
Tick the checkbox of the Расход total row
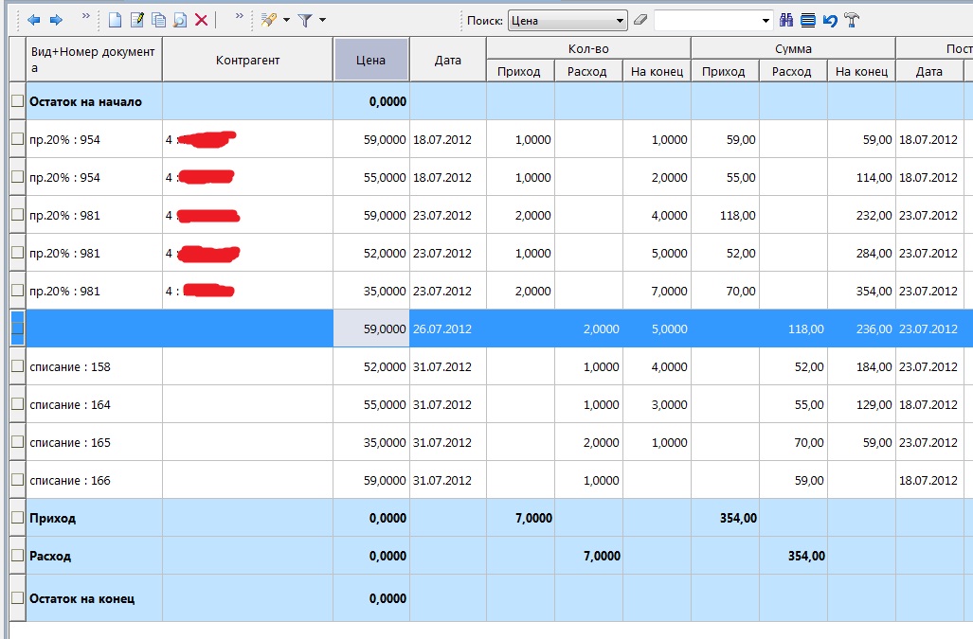point(17,555)
